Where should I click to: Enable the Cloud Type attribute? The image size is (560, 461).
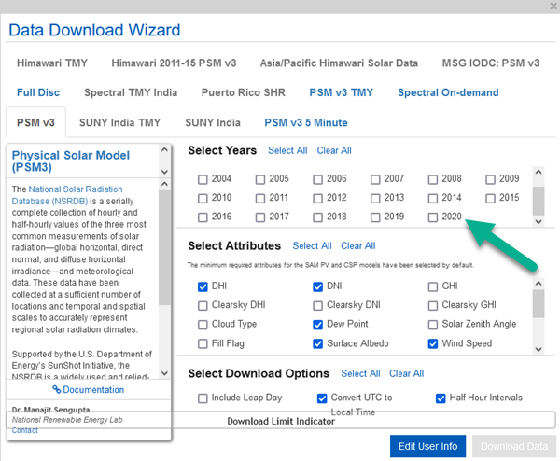(x=203, y=325)
